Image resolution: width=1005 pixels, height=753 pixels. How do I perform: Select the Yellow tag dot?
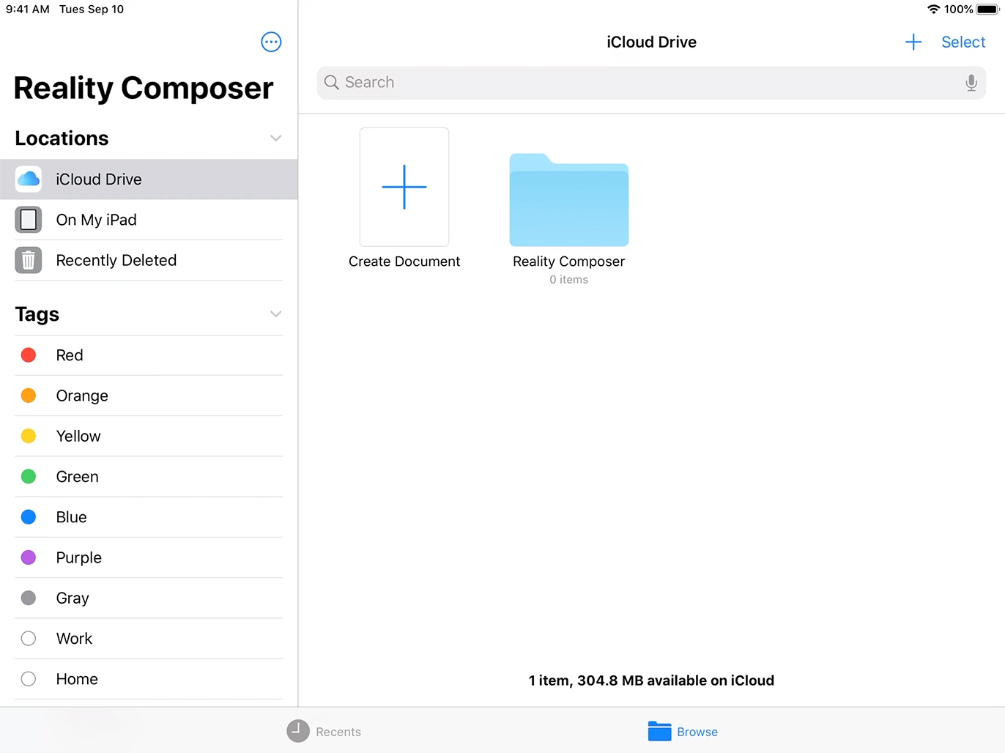(29, 436)
